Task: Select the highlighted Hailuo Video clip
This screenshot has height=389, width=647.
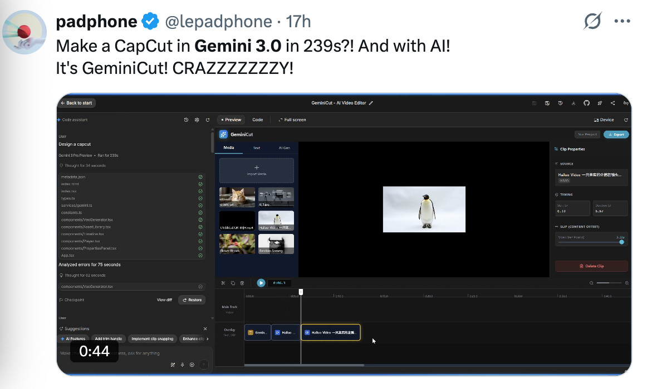Action: point(331,332)
